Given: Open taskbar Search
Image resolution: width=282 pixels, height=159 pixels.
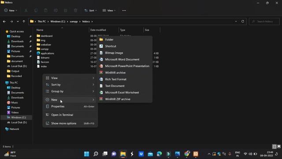Looking at the screenshot, I should tap(96, 154).
